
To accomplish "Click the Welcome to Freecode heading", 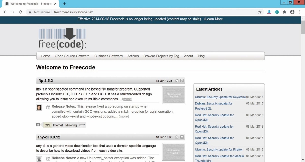I will click(66, 67).
